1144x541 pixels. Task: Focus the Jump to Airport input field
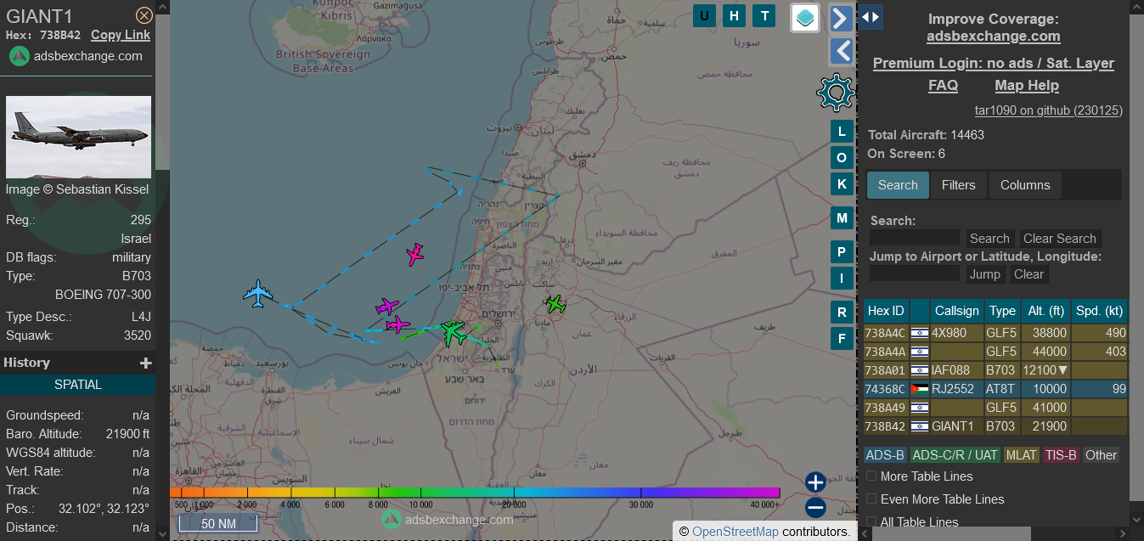(915, 274)
